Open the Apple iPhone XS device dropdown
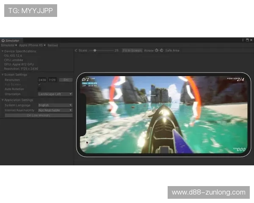This screenshot has height=203, width=254. 32,45
